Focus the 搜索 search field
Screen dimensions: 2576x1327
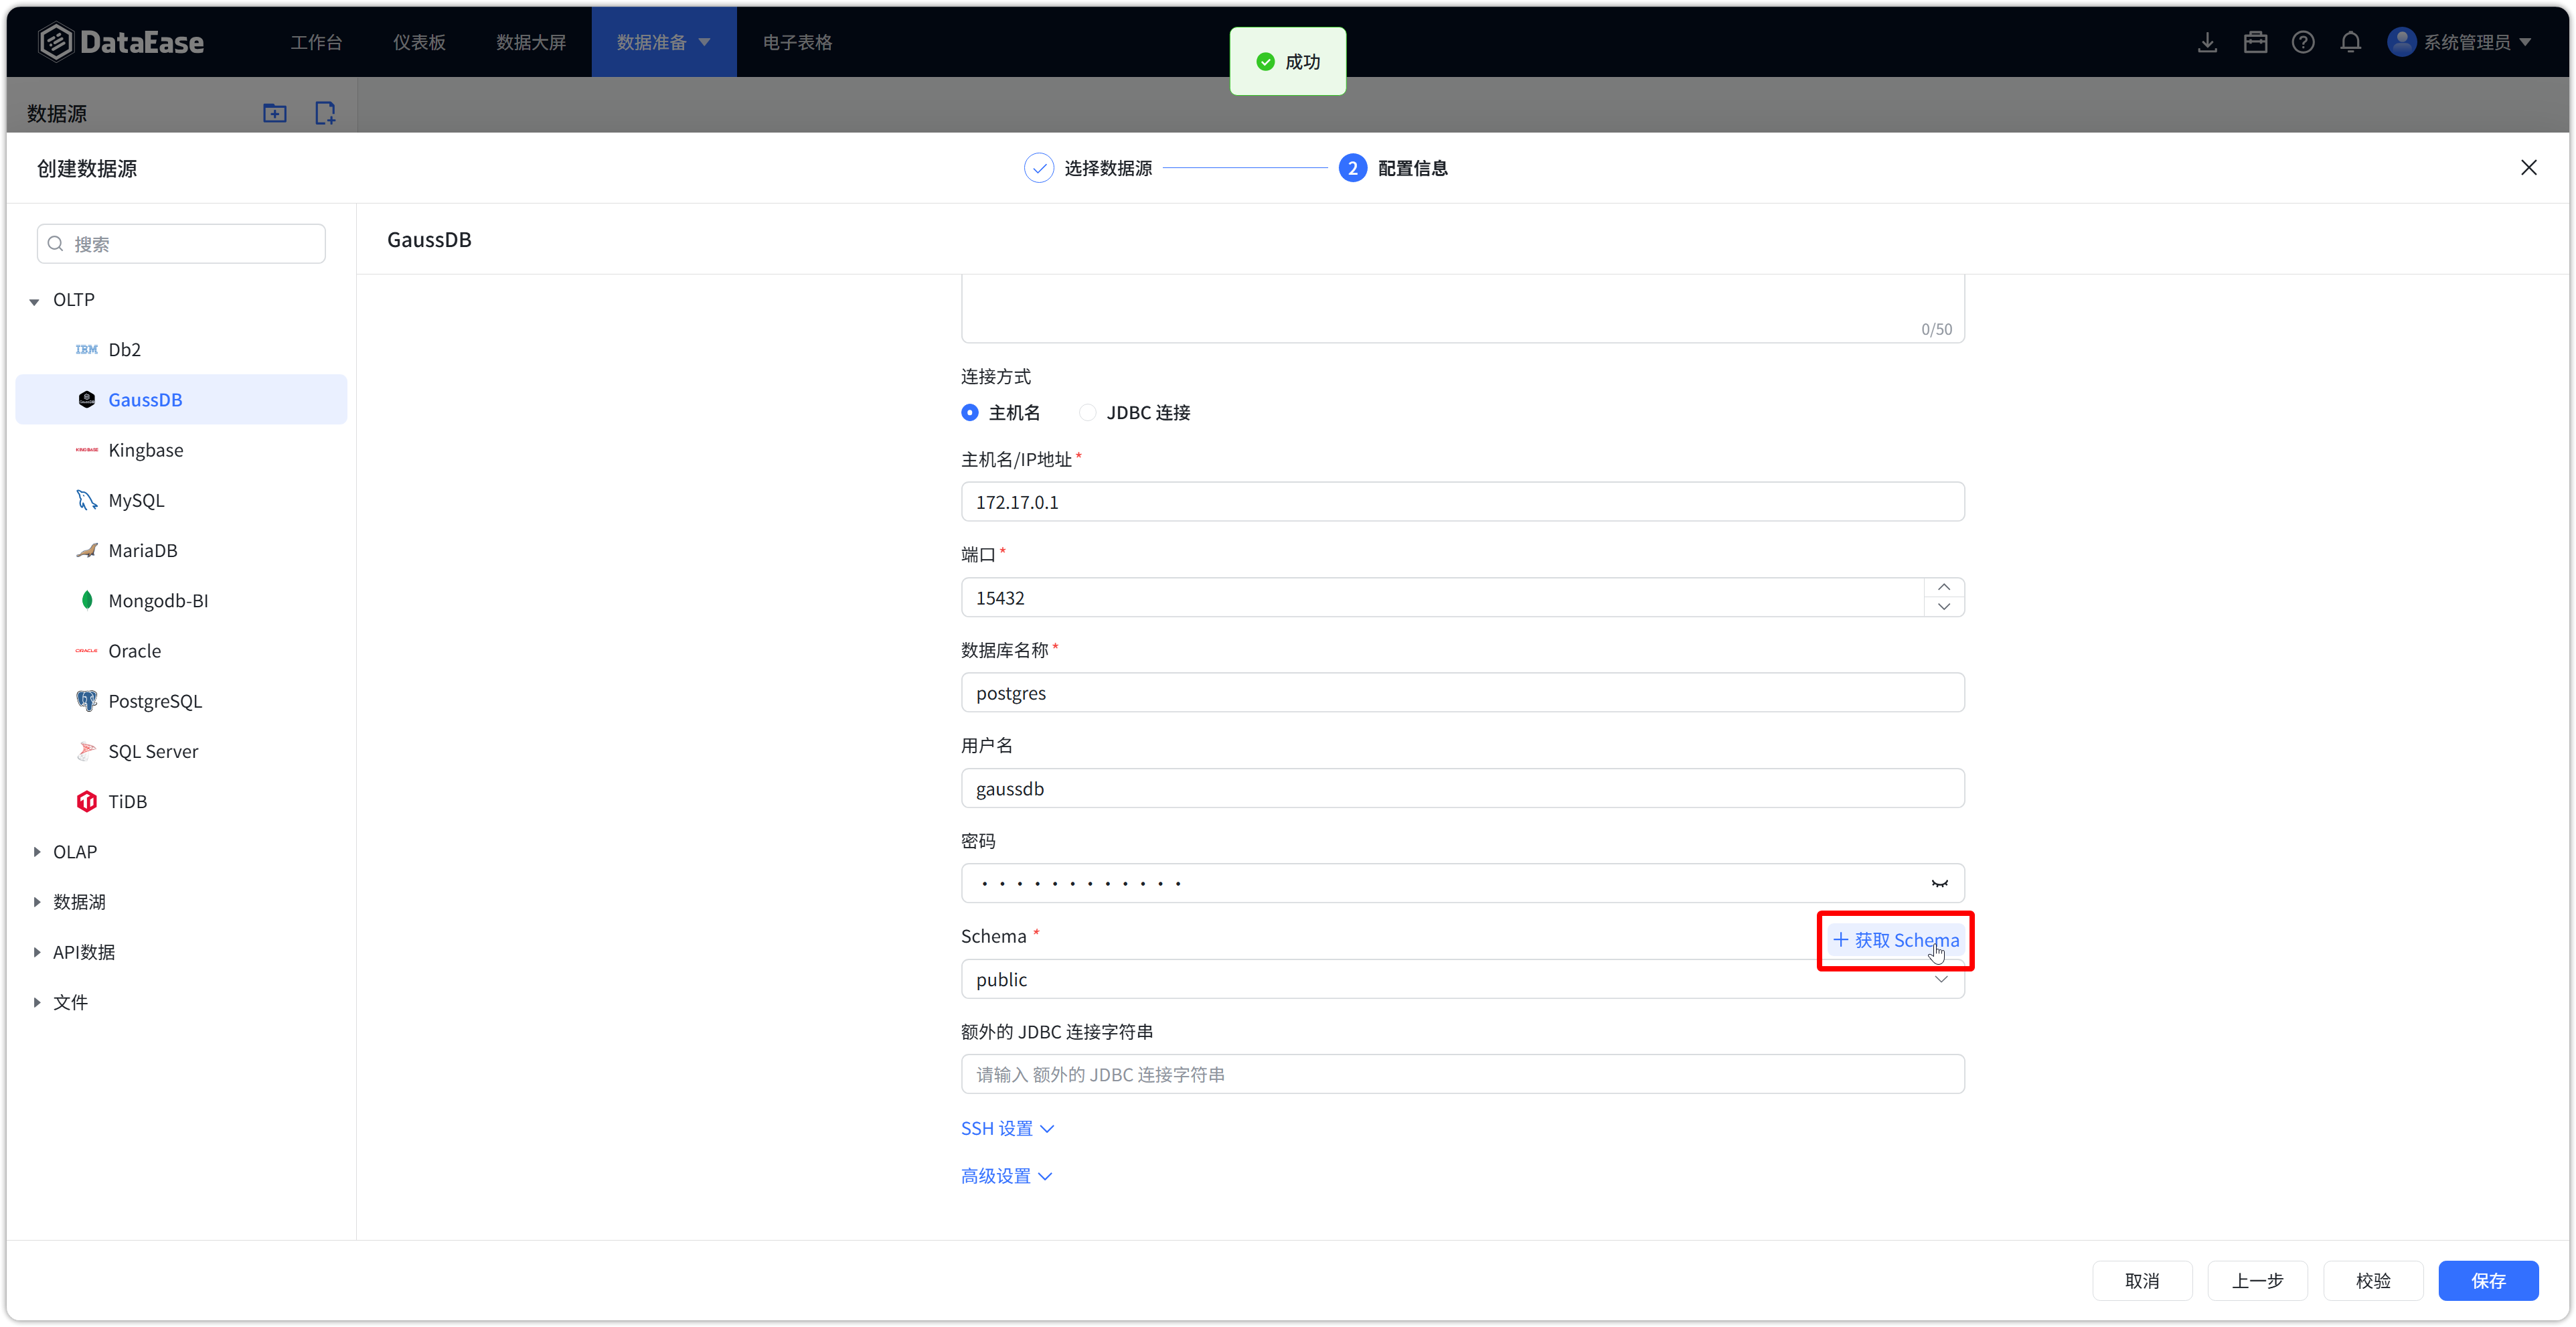pyautogui.click(x=181, y=244)
